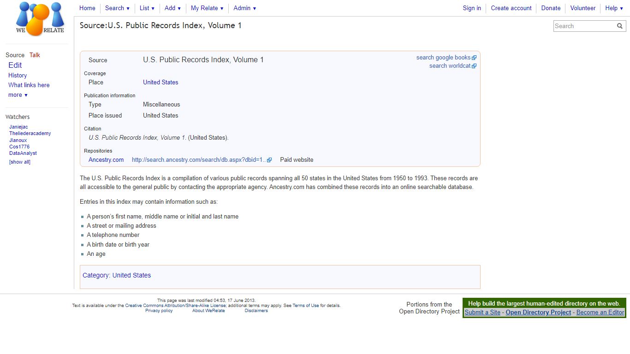Open Privacy policy link
630x354 pixels.
[159, 311]
